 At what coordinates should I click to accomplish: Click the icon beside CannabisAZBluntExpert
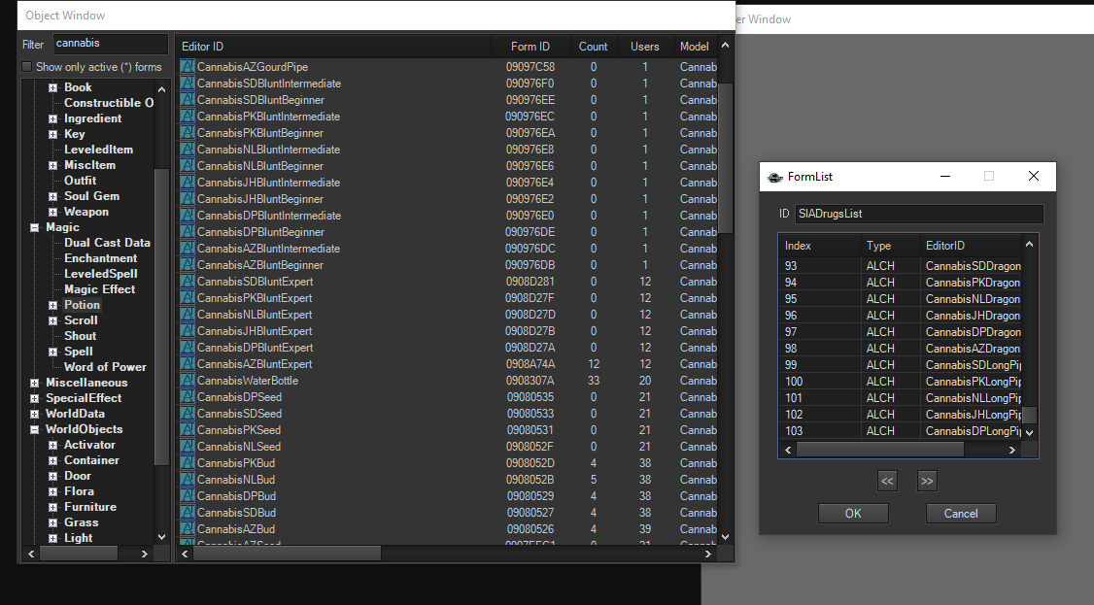coord(187,364)
